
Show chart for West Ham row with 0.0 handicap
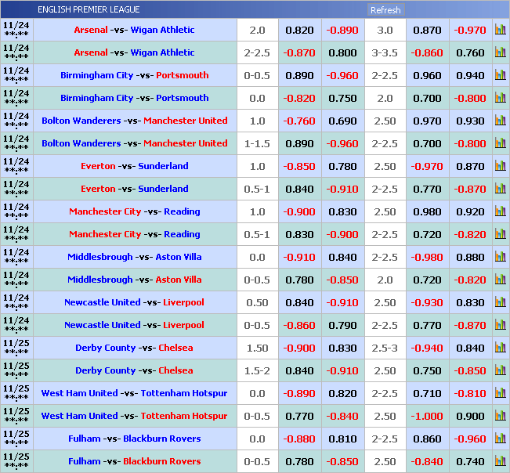pyautogui.click(x=500, y=393)
